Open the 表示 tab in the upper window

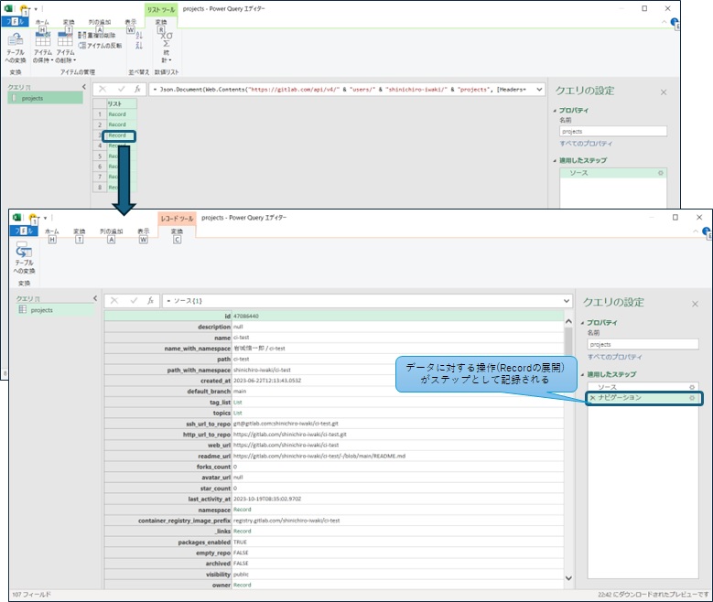point(130,21)
